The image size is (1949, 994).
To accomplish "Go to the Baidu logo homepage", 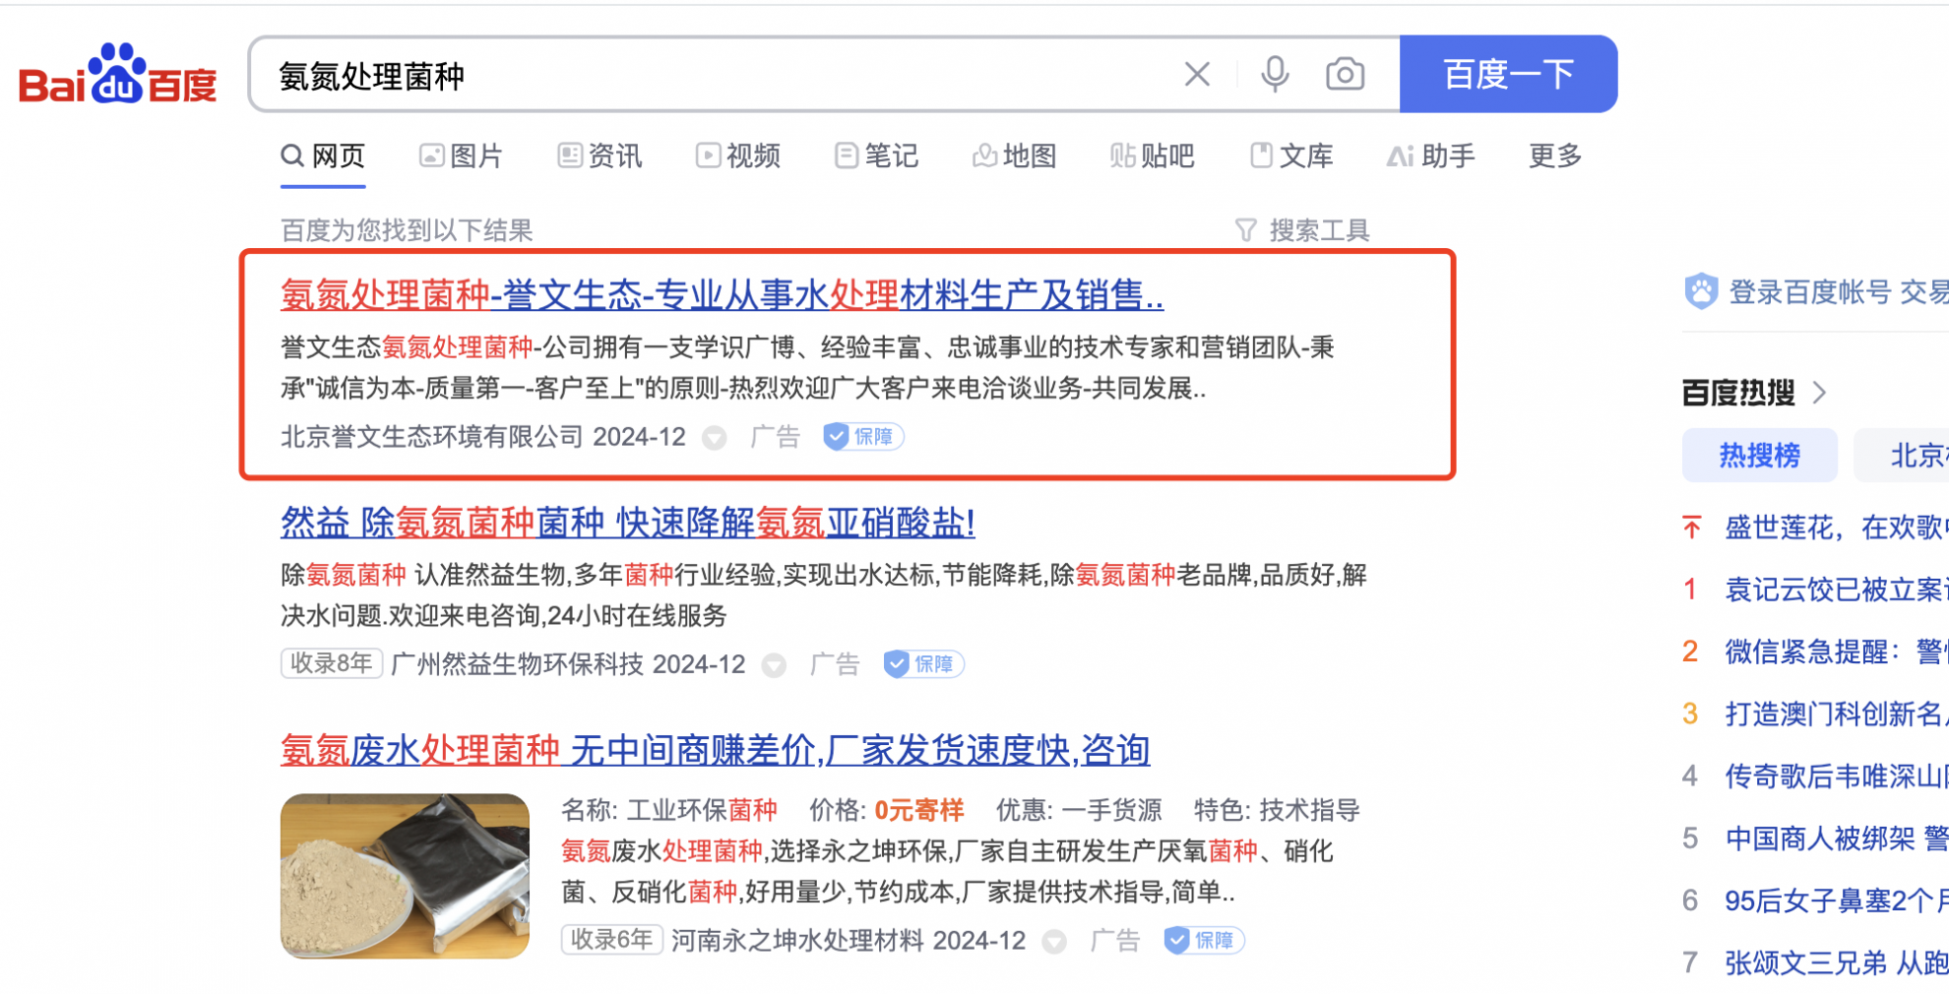I will click(118, 75).
